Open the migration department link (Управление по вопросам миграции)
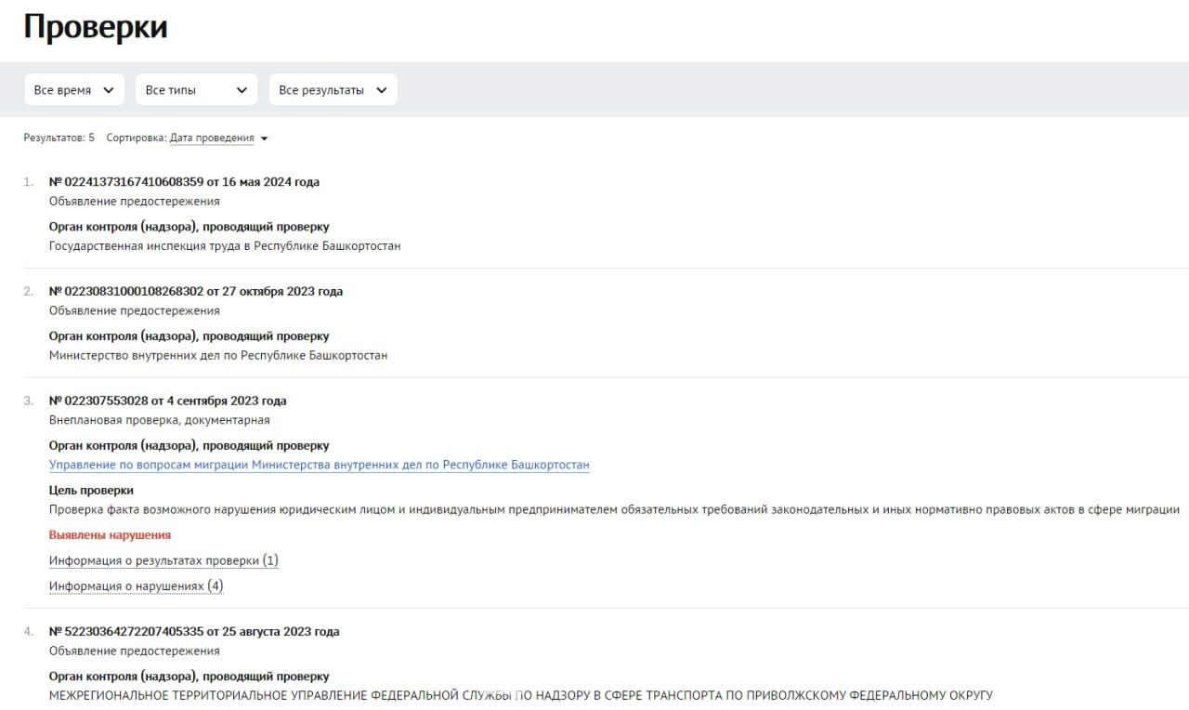1189x710 pixels. pos(319,465)
